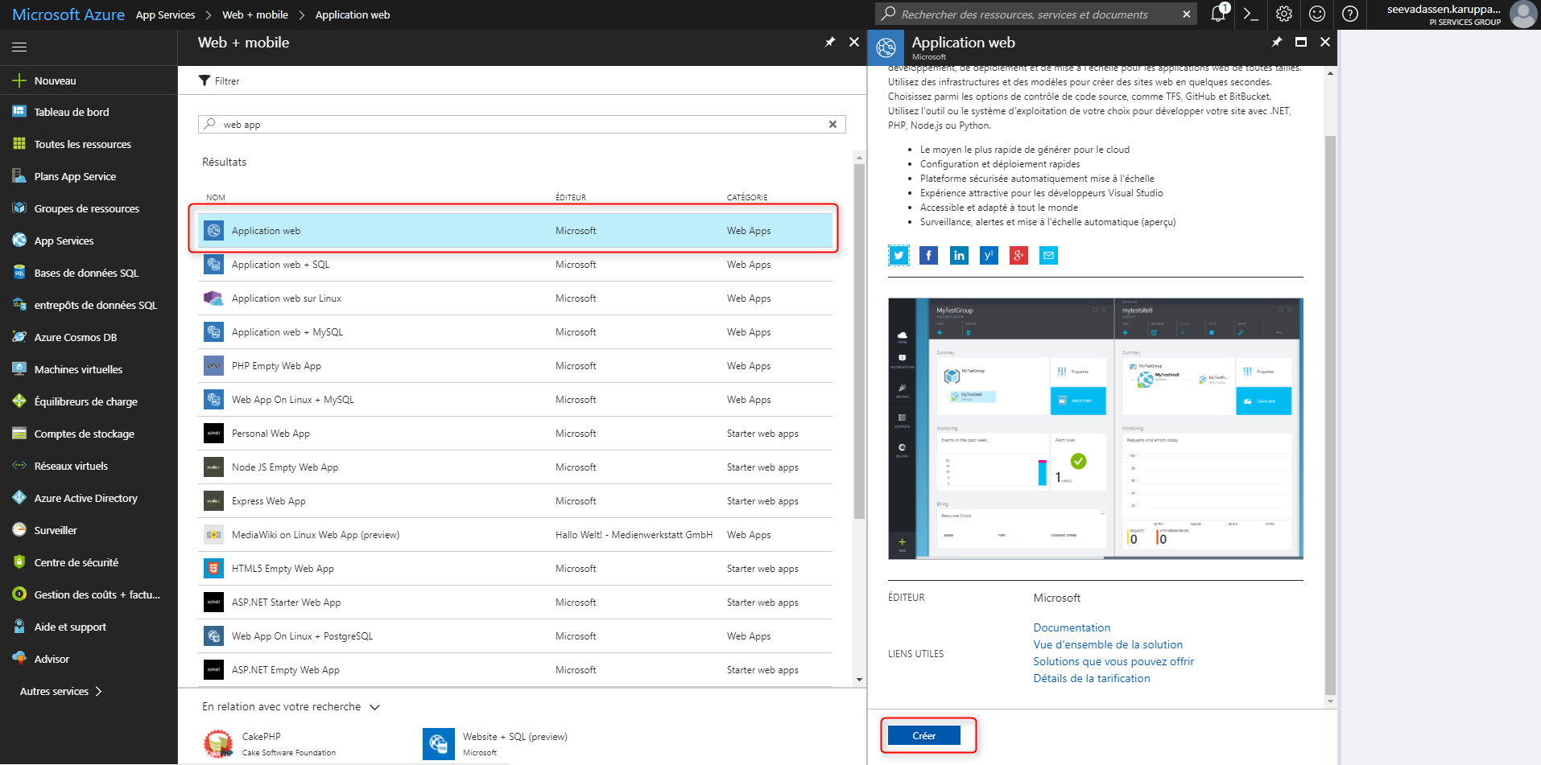The image size is (1541, 765).
Task: Expand Autres services chevron
Action: (98, 691)
